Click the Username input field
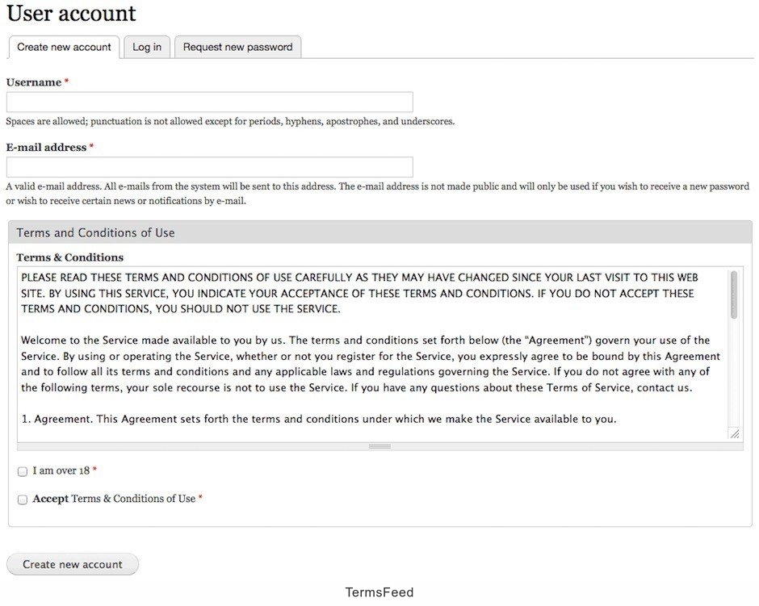The width and height of the screenshot is (759, 606). point(210,102)
